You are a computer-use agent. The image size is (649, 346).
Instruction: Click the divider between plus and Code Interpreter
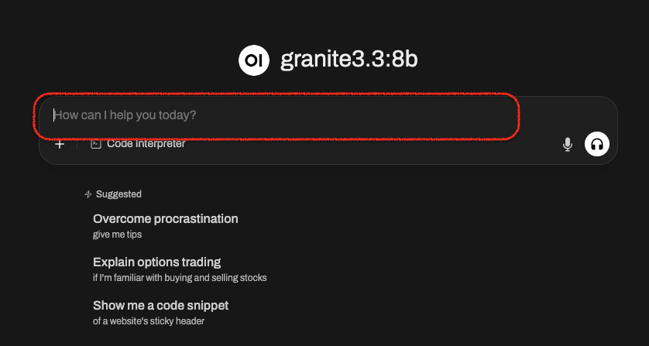coord(77,144)
